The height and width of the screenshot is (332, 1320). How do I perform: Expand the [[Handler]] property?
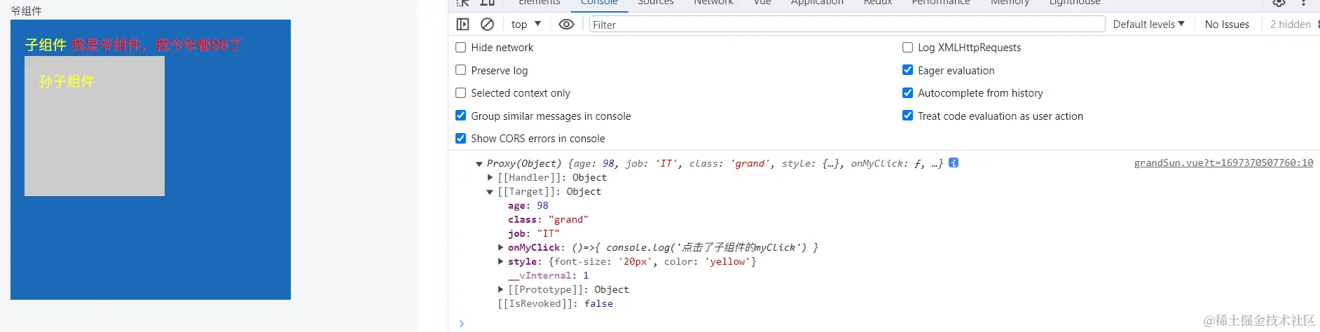490,178
